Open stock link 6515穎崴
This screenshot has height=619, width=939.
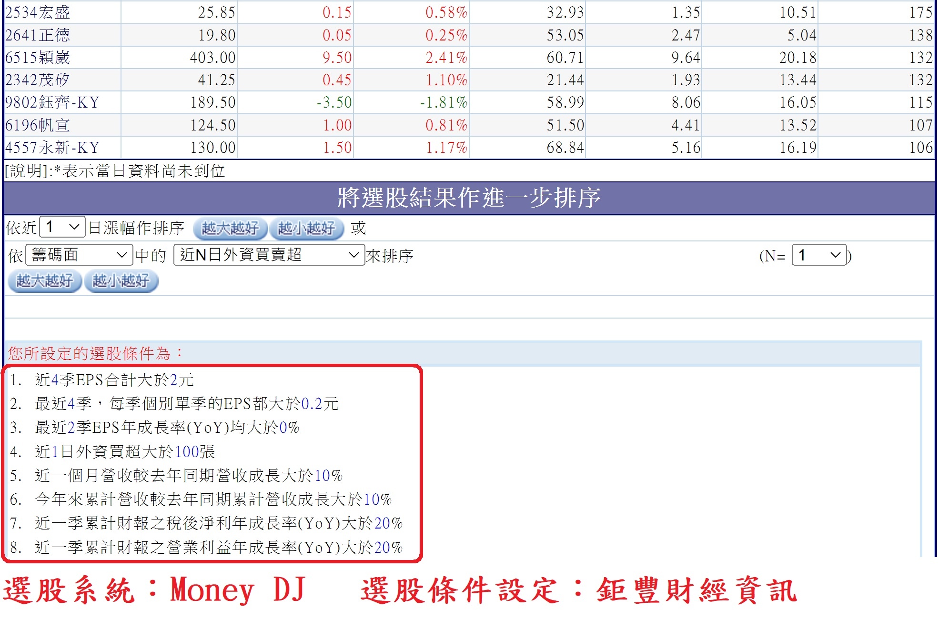point(38,58)
